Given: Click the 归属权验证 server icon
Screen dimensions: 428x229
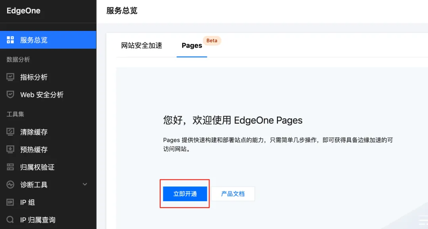Looking at the screenshot, I should pyautogui.click(x=11, y=167).
